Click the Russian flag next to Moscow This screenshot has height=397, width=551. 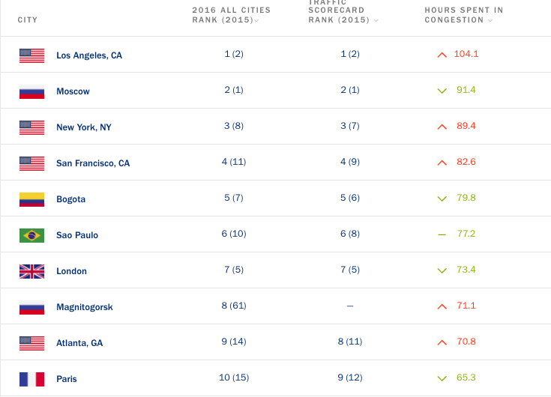31,91
